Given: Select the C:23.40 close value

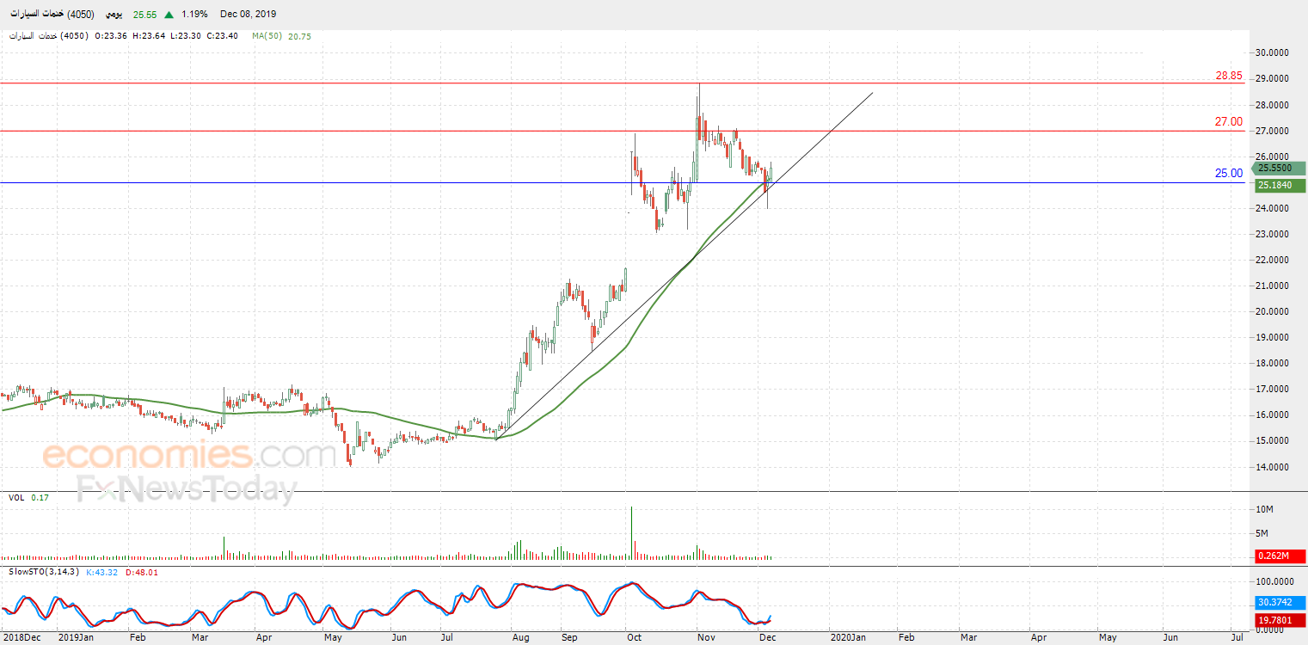Looking at the screenshot, I should tap(224, 36).
